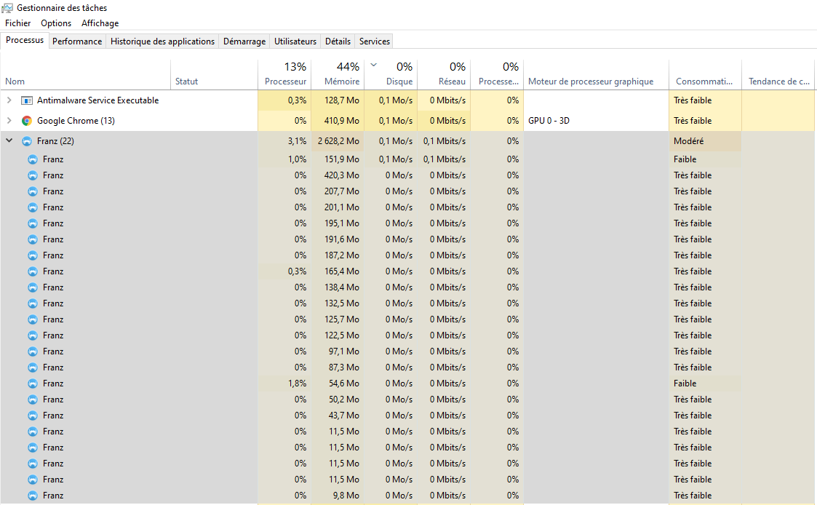This screenshot has width=817, height=505.
Task: Sort by Consommation column header
Action: (706, 74)
